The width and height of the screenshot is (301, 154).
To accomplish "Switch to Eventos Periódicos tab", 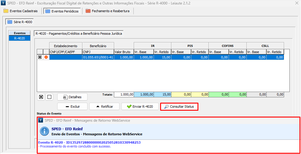I will (62, 11).
